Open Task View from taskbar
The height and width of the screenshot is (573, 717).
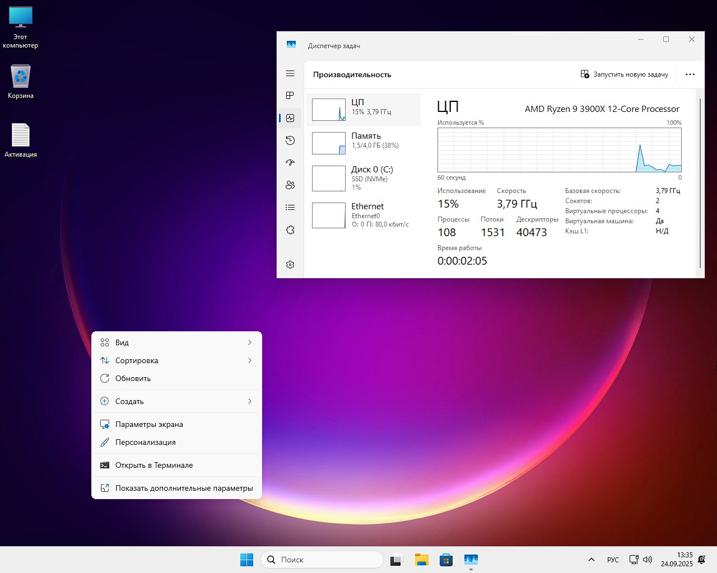point(397,560)
